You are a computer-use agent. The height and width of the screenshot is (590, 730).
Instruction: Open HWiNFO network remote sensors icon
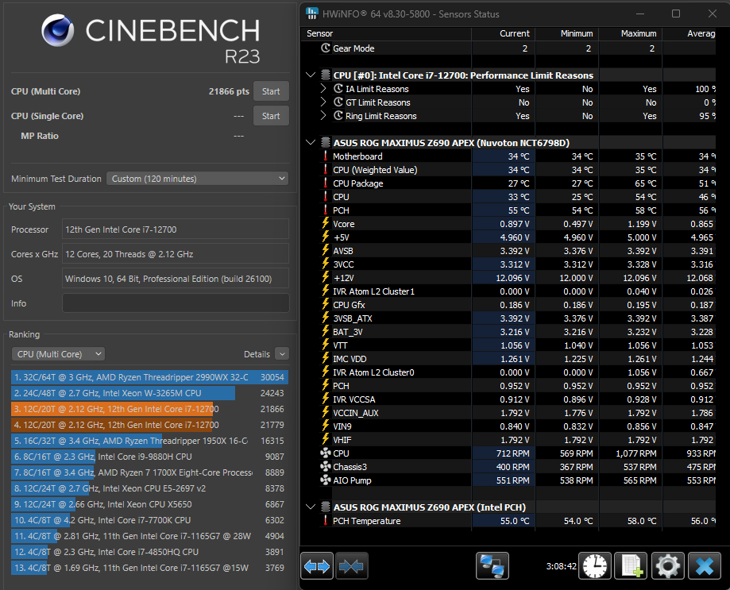pos(492,566)
